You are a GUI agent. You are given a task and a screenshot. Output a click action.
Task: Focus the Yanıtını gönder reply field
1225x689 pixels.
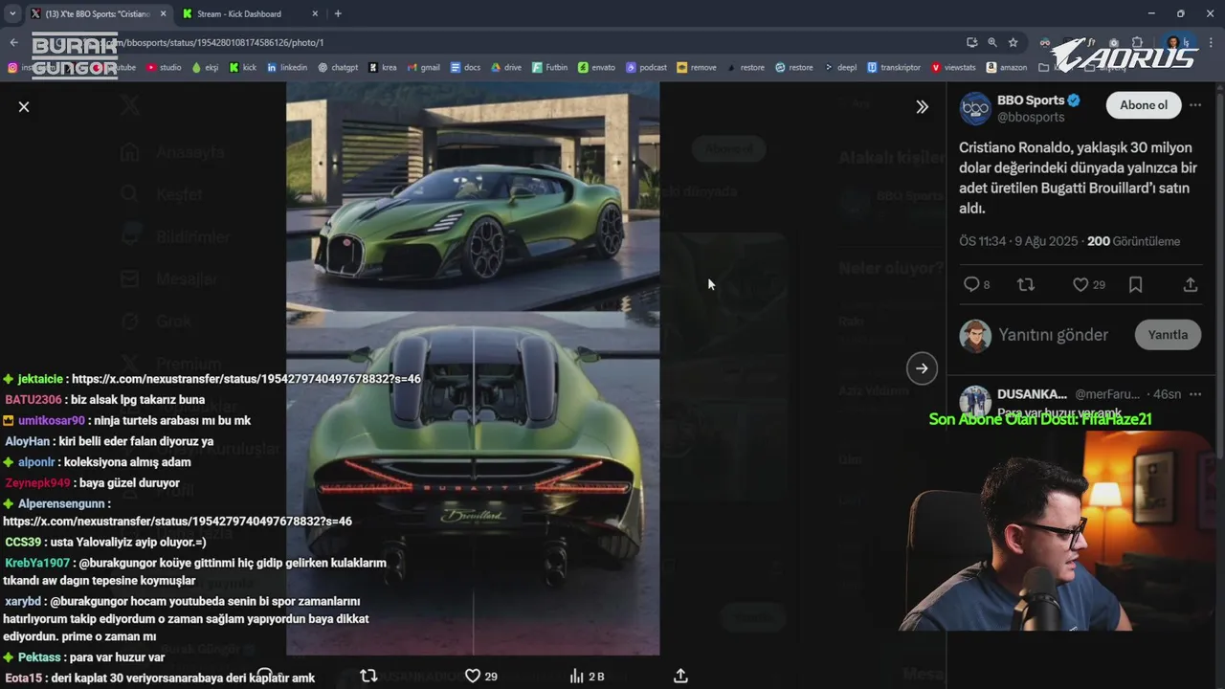click(1053, 335)
